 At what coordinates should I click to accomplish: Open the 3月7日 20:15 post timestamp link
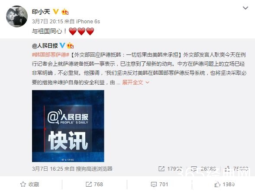click(48, 22)
